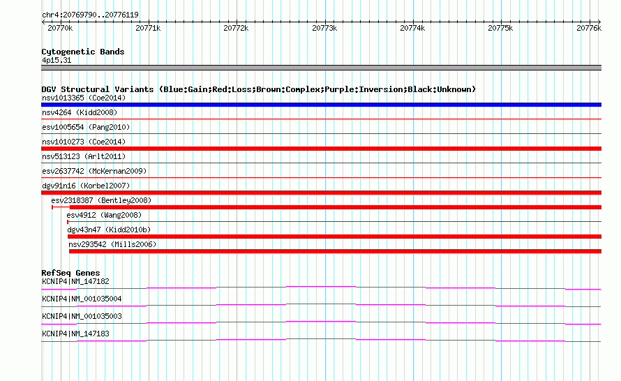Open the esv1005654 (Pang2010) variant label
Image resolution: width=621 pixels, height=381 pixels.
(86, 127)
